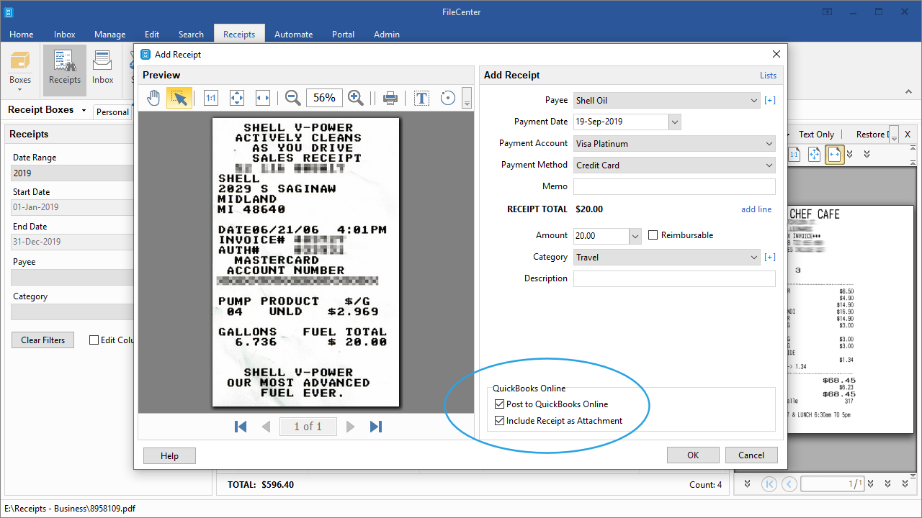Switch to the Automate tab
This screenshot has height=518, width=922.
click(x=293, y=35)
